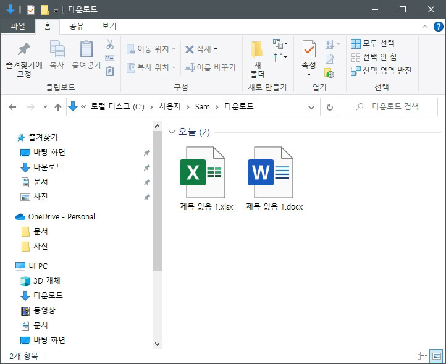Minimize the ribbon with the caret
The width and height of the screenshot is (446, 364).
(424, 27)
